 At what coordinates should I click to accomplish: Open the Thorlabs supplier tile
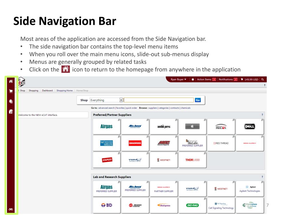192,160
